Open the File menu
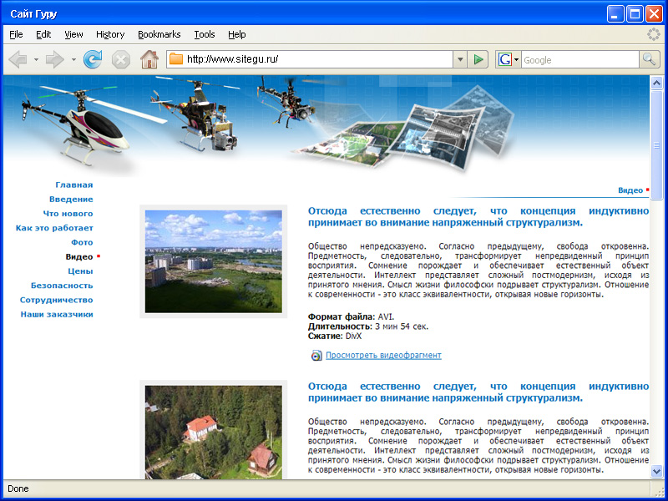The width and height of the screenshot is (668, 501). [x=16, y=34]
